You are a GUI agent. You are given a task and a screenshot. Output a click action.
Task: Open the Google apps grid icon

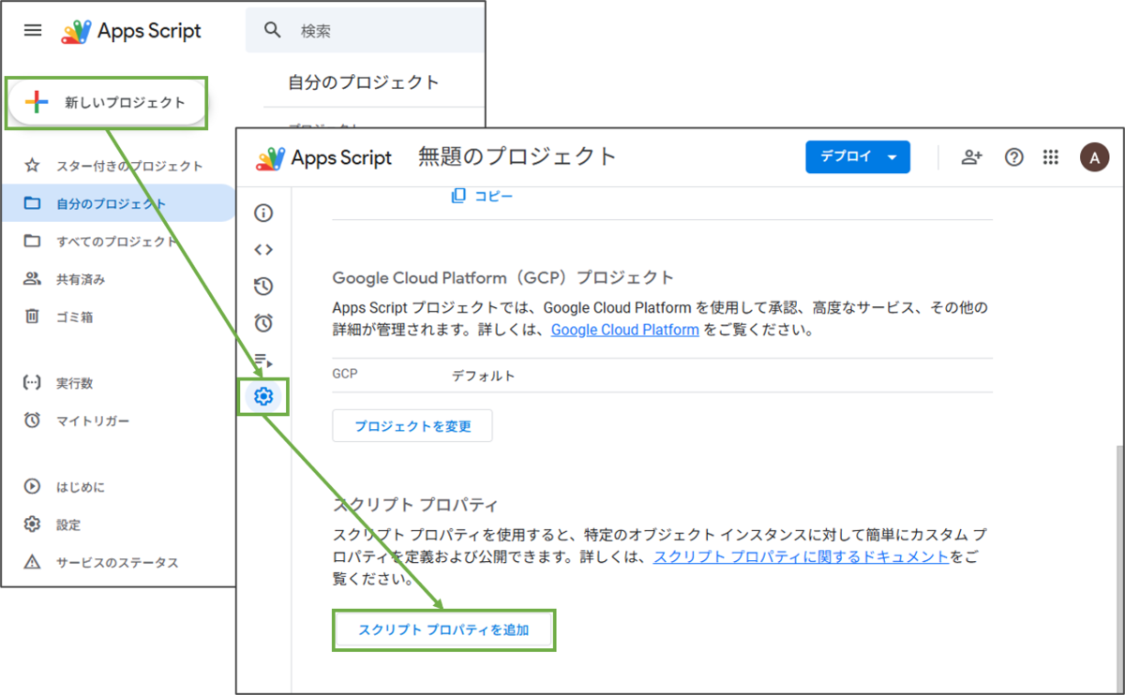(1051, 157)
